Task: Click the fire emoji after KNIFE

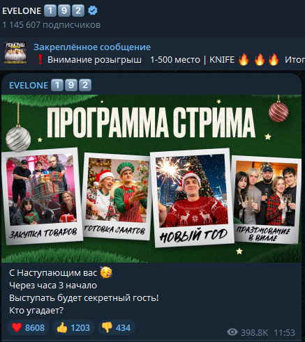Action: pyautogui.click(x=244, y=59)
